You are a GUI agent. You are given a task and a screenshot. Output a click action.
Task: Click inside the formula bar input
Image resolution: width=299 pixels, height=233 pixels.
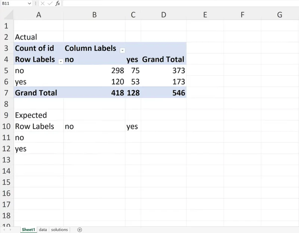tap(181, 3)
